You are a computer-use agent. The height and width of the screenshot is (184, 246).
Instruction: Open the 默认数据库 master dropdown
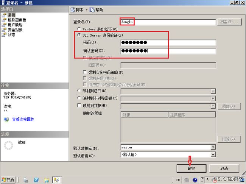click(x=213, y=147)
